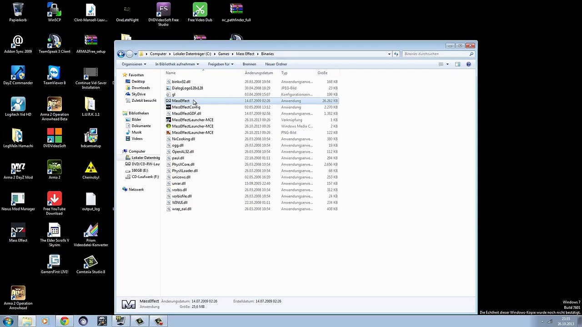Click the Brennen toolbar button
The height and width of the screenshot is (327, 582).
coord(249,64)
